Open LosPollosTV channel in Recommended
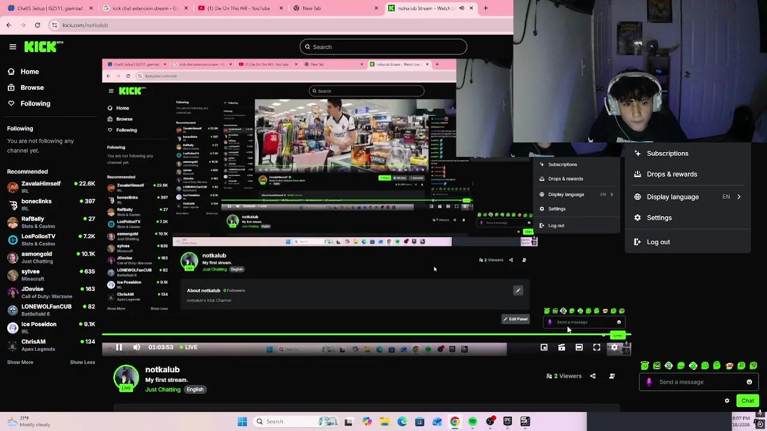 coord(51,239)
